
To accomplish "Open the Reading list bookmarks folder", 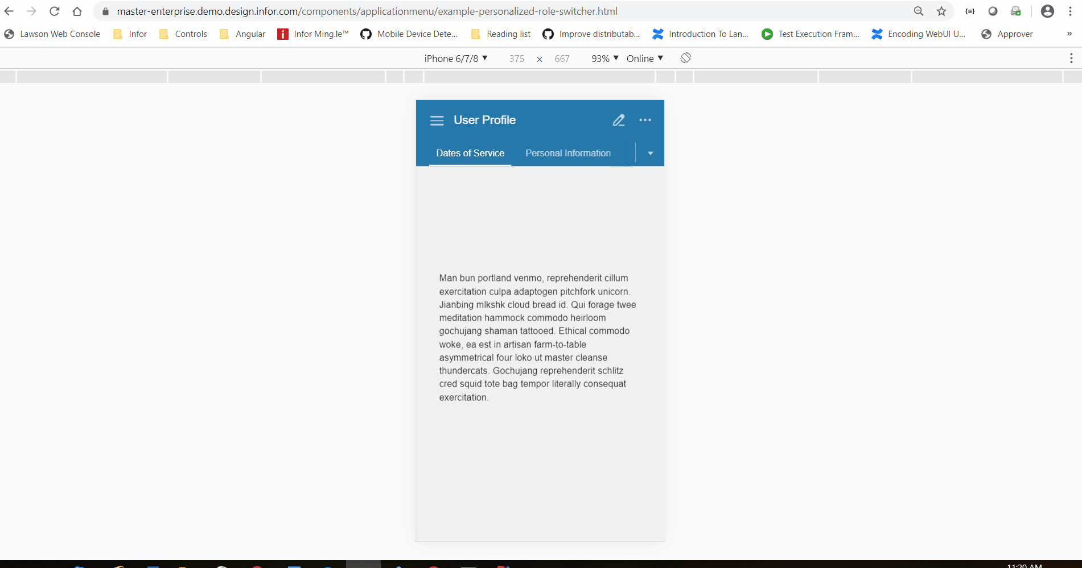I will pos(501,34).
